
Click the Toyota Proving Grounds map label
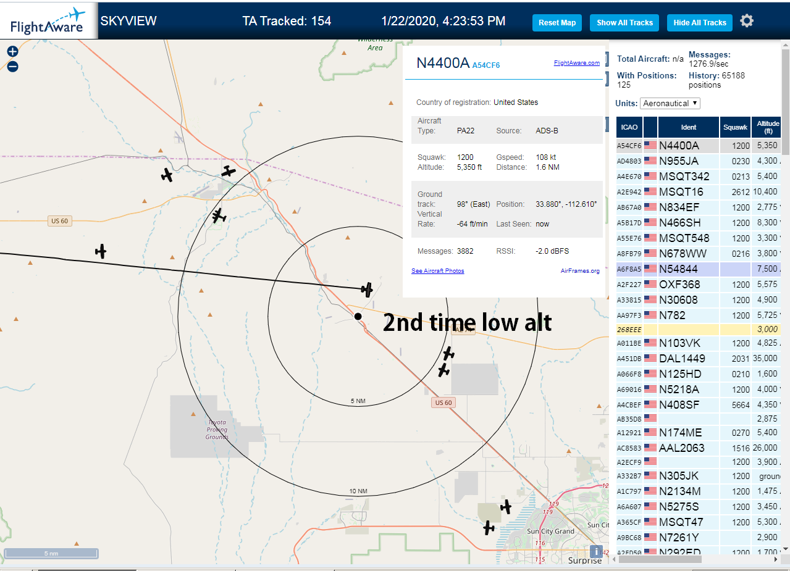217,430
